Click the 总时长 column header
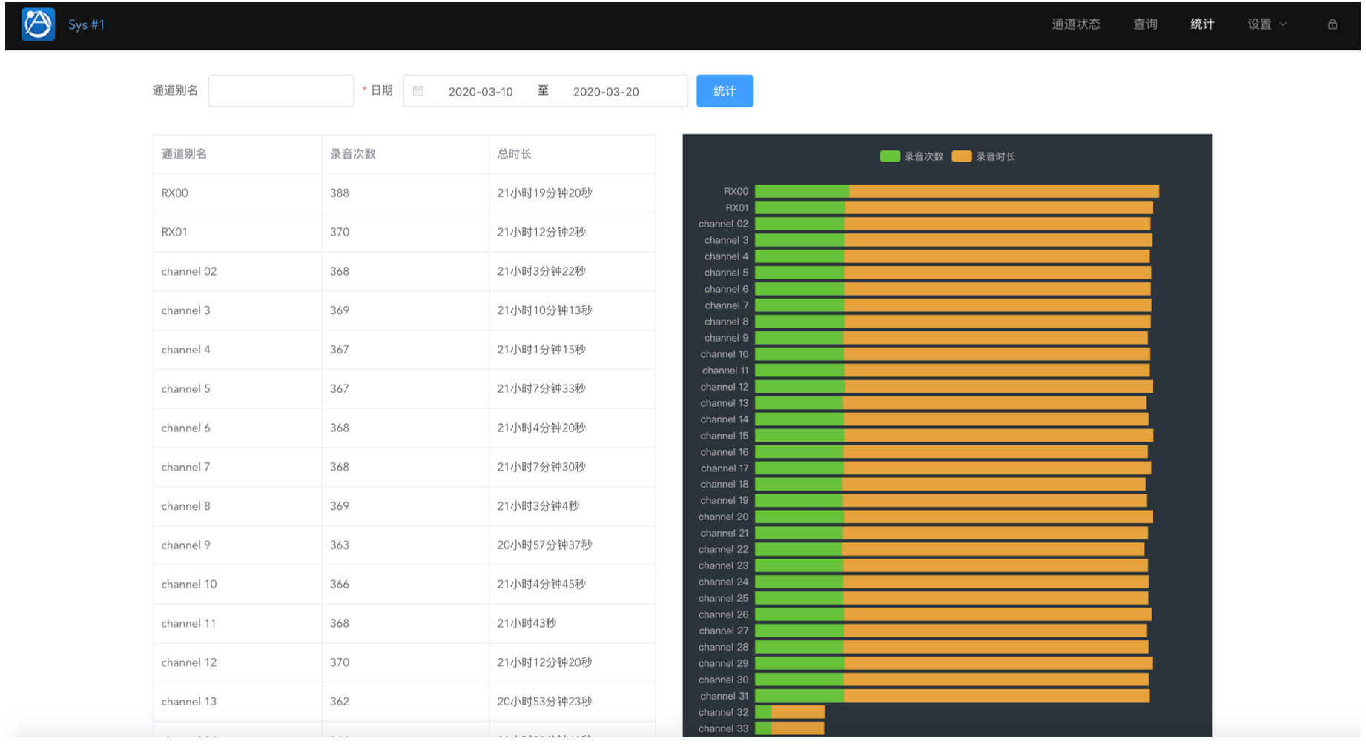This screenshot has height=744, width=1366. point(514,154)
